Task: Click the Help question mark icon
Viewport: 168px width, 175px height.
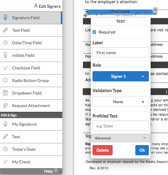Action: (56, 171)
